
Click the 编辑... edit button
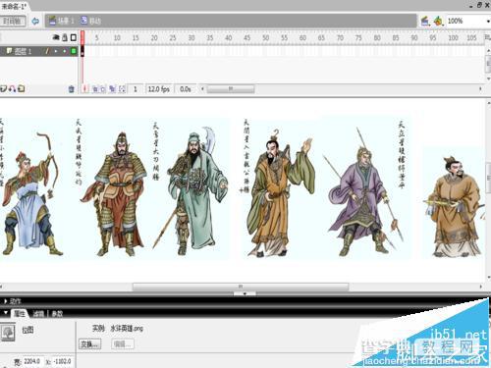click(x=123, y=344)
